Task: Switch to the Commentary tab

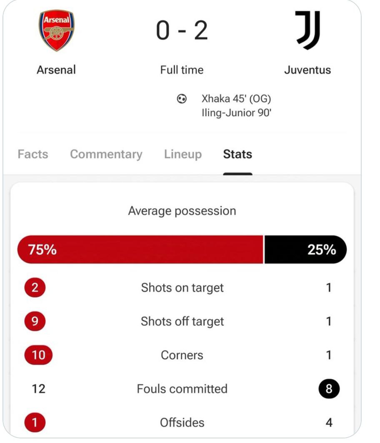Action: [106, 154]
